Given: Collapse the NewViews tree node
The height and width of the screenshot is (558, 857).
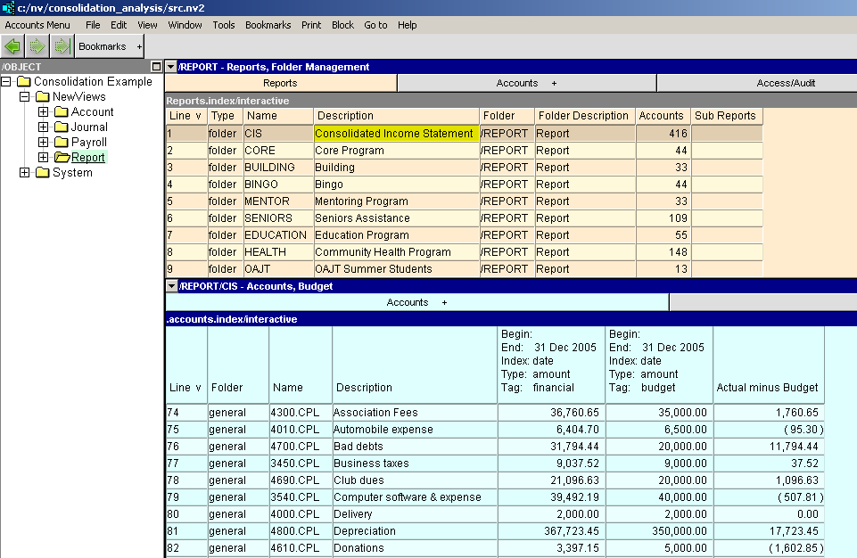Looking at the screenshot, I should click(x=24, y=97).
